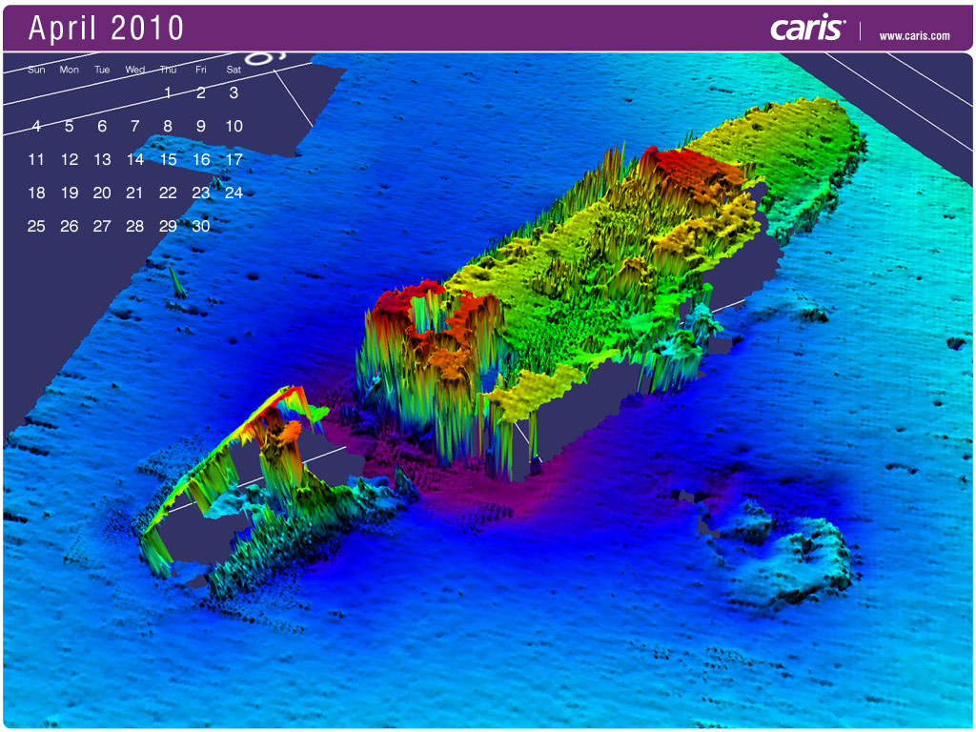Screen dimensions: 976x732
Task: Choose date 15 in the calendar
Action: pyautogui.click(x=168, y=160)
